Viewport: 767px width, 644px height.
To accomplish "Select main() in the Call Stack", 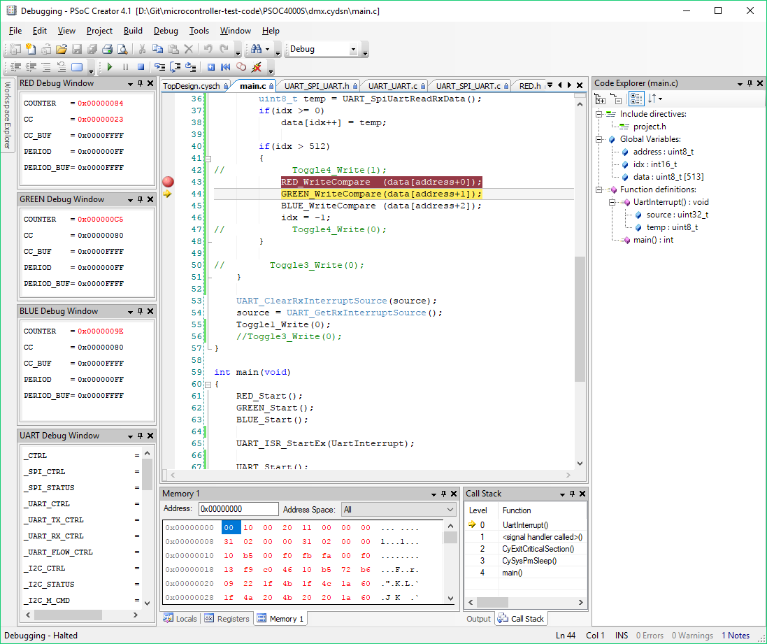I will click(511, 573).
